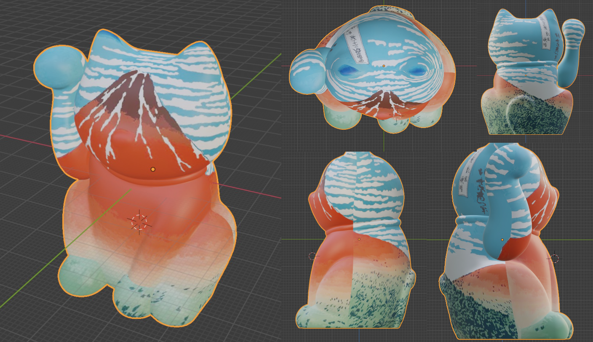Click the 3D cursor right of lower-right cat
This screenshot has width=593, height=342.
[x=555, y=258]
